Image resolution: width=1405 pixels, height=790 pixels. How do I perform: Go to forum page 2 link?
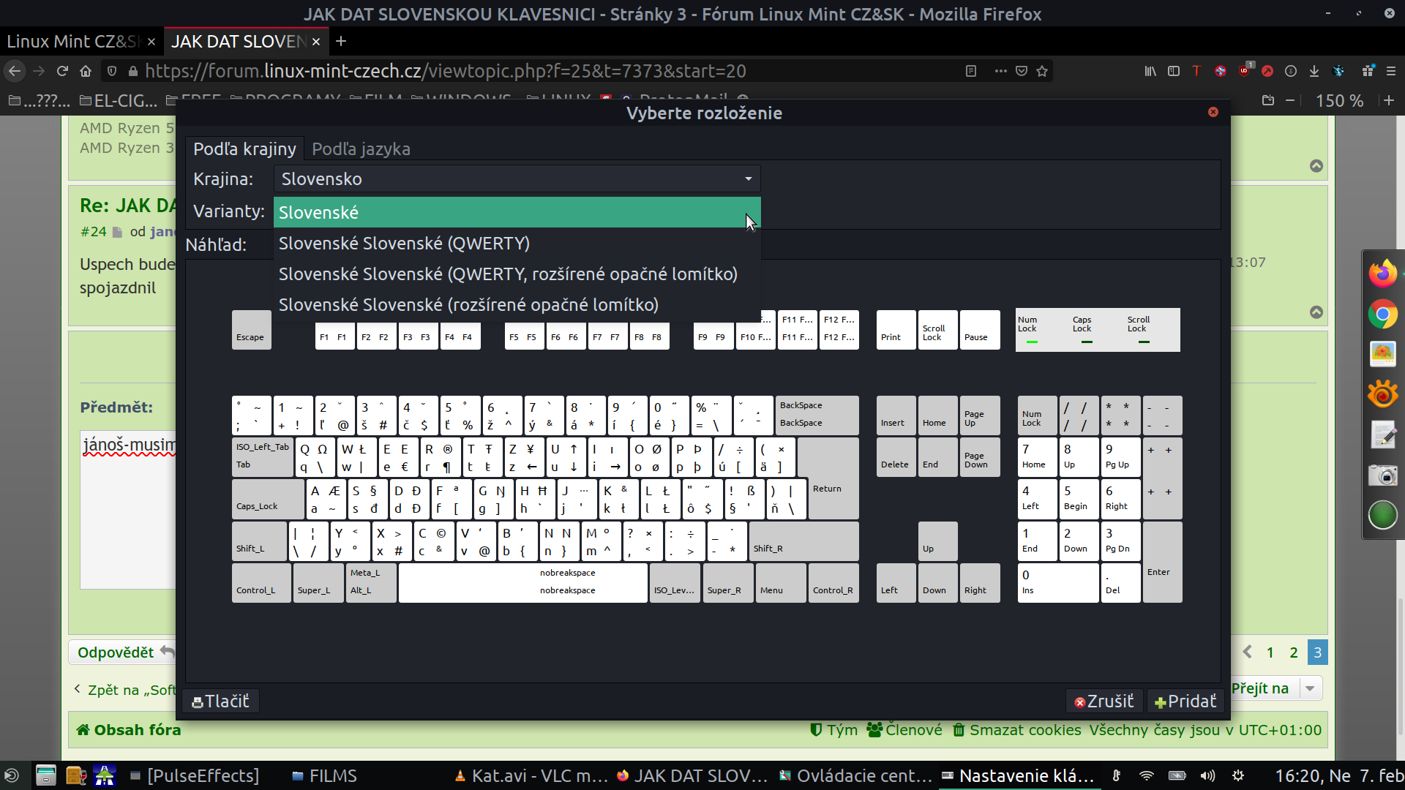click(x=1294, y=652)
